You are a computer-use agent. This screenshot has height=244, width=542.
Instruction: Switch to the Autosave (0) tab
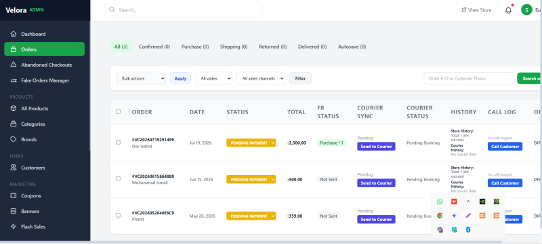[x=352, y=47]
